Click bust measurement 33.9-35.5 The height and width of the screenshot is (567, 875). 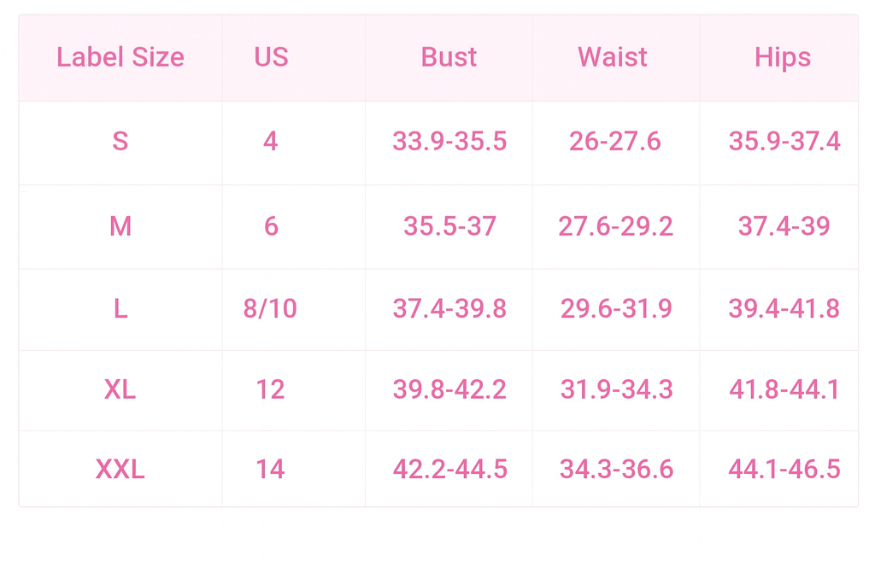[x=449, y=141]
